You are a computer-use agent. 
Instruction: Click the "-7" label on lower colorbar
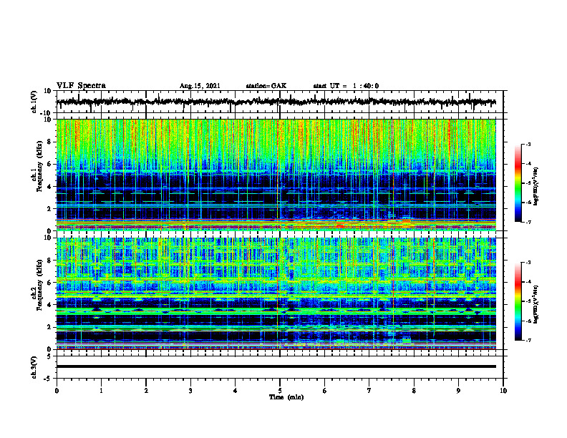528,340
